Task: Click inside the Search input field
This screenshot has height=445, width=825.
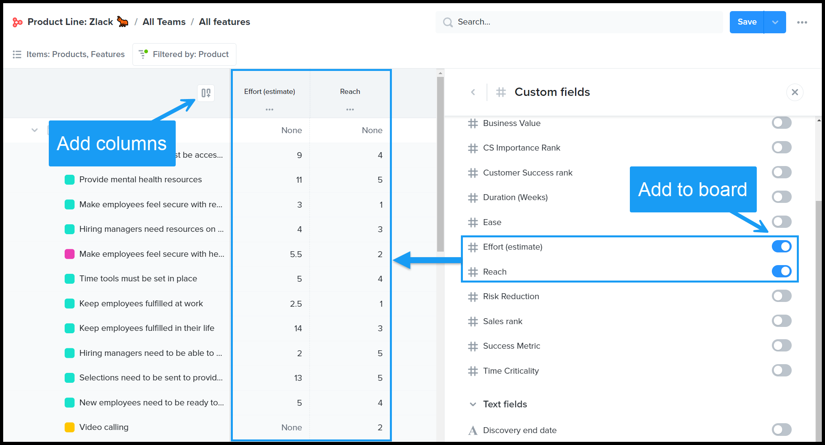Action: pyautogui.click(x=555, y=22)
